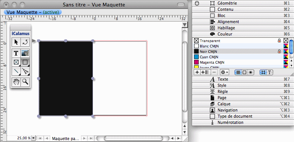
Task: Select the Magenta CMJN color
Action: click(x=241, y=62)
